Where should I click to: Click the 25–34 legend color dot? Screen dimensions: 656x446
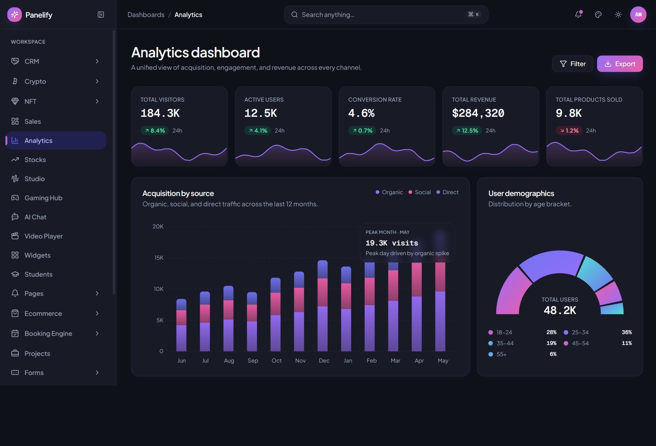click(x=566, y=332)
